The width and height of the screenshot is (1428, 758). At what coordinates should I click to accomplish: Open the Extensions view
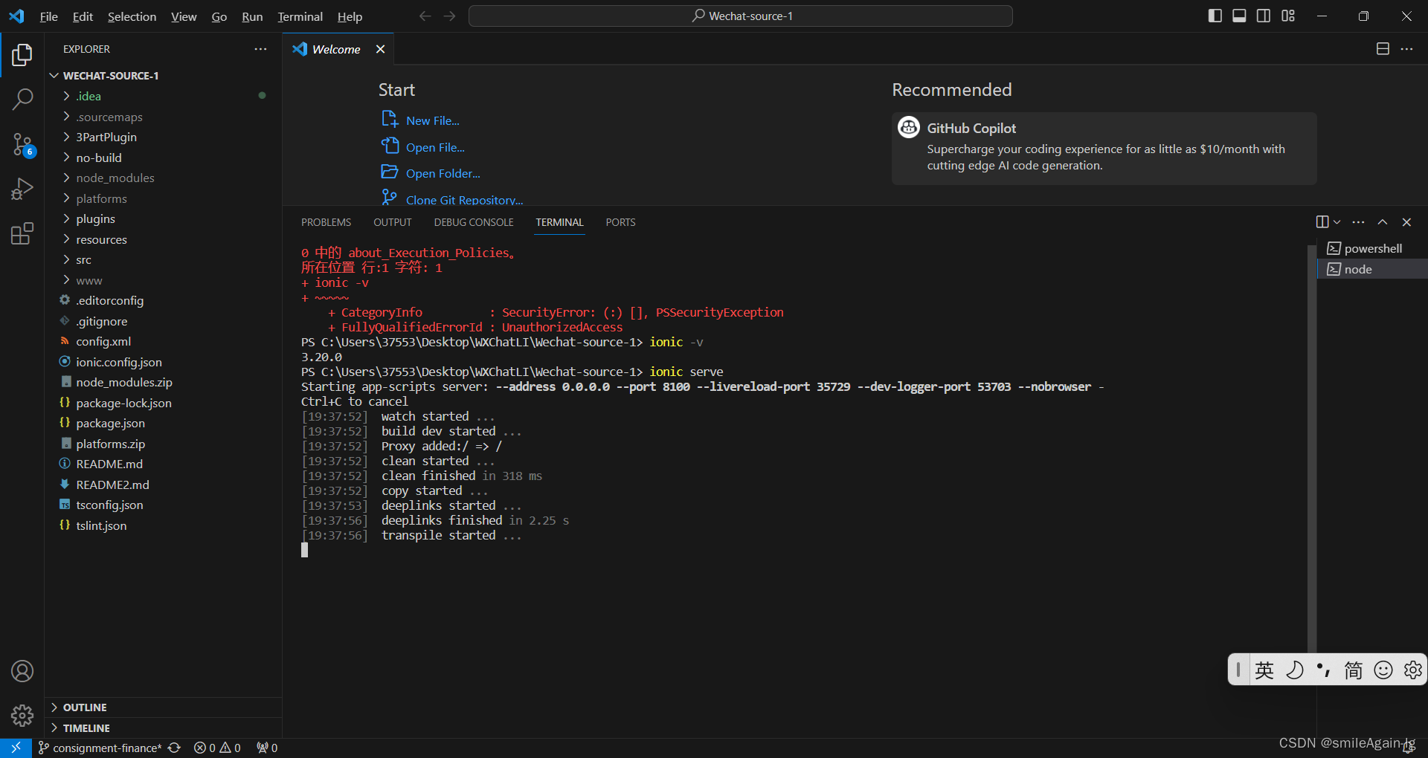22,233
